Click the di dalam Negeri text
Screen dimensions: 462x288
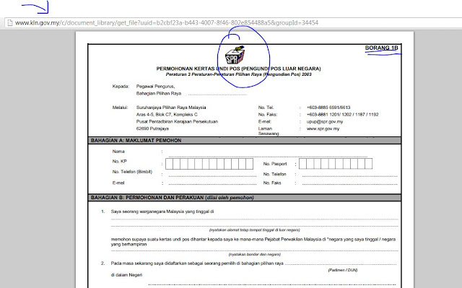coord(126,275)
